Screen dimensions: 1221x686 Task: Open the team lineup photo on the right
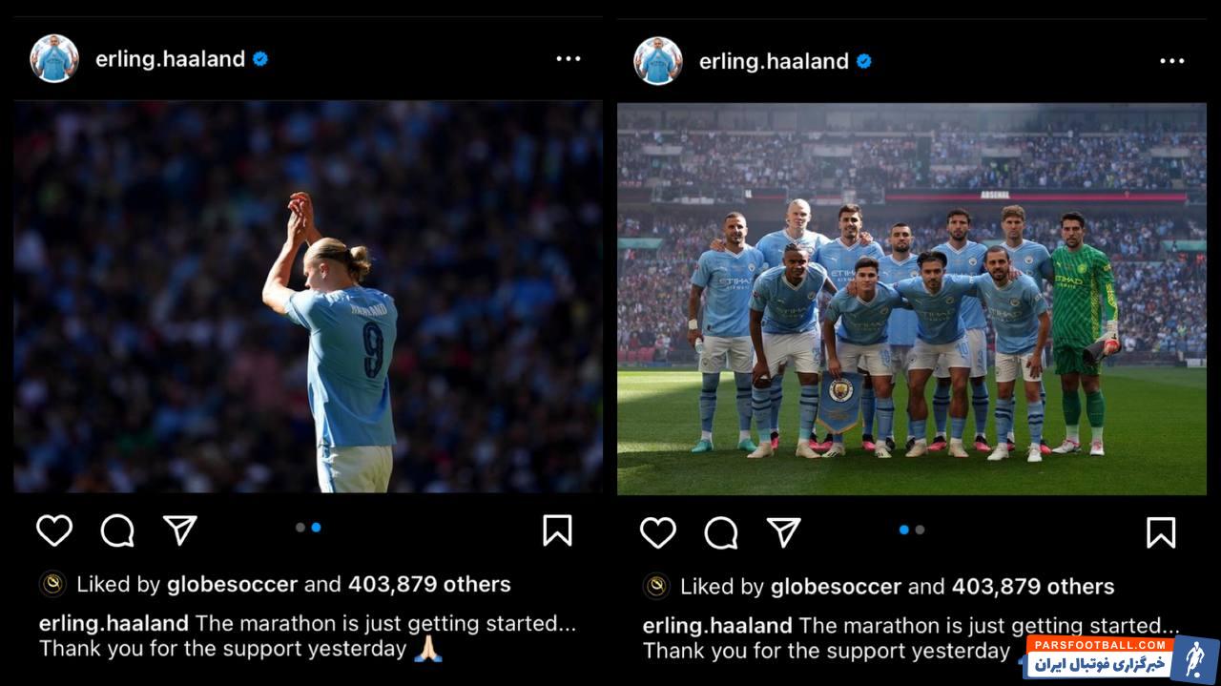click(x=912, y=299)
